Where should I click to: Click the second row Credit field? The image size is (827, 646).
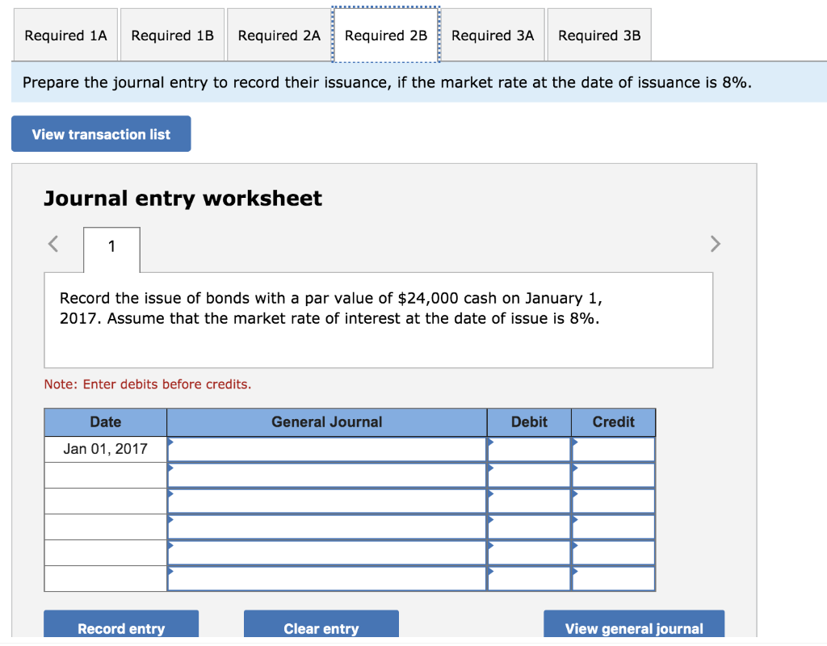614,475
